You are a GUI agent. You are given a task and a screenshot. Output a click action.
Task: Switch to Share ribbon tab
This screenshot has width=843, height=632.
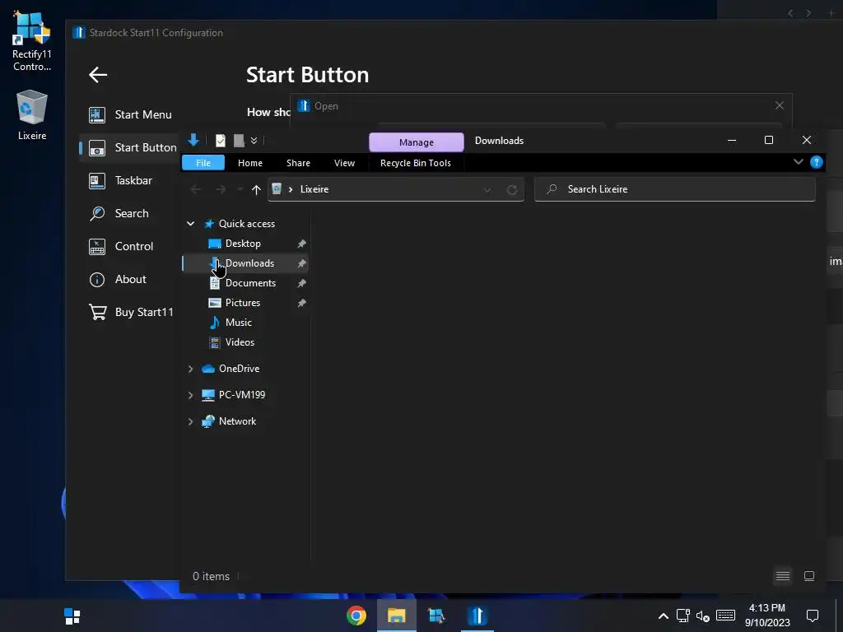pyautogui.click(x=298, y=163)
